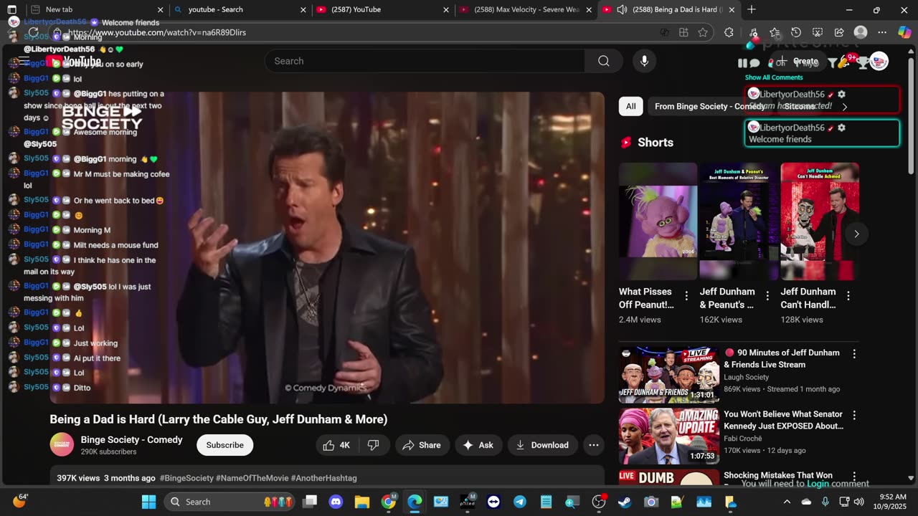918x516 pixels.
Task: Open the Binge Society - Comedy channel name
Action: [x=132, y=440]
